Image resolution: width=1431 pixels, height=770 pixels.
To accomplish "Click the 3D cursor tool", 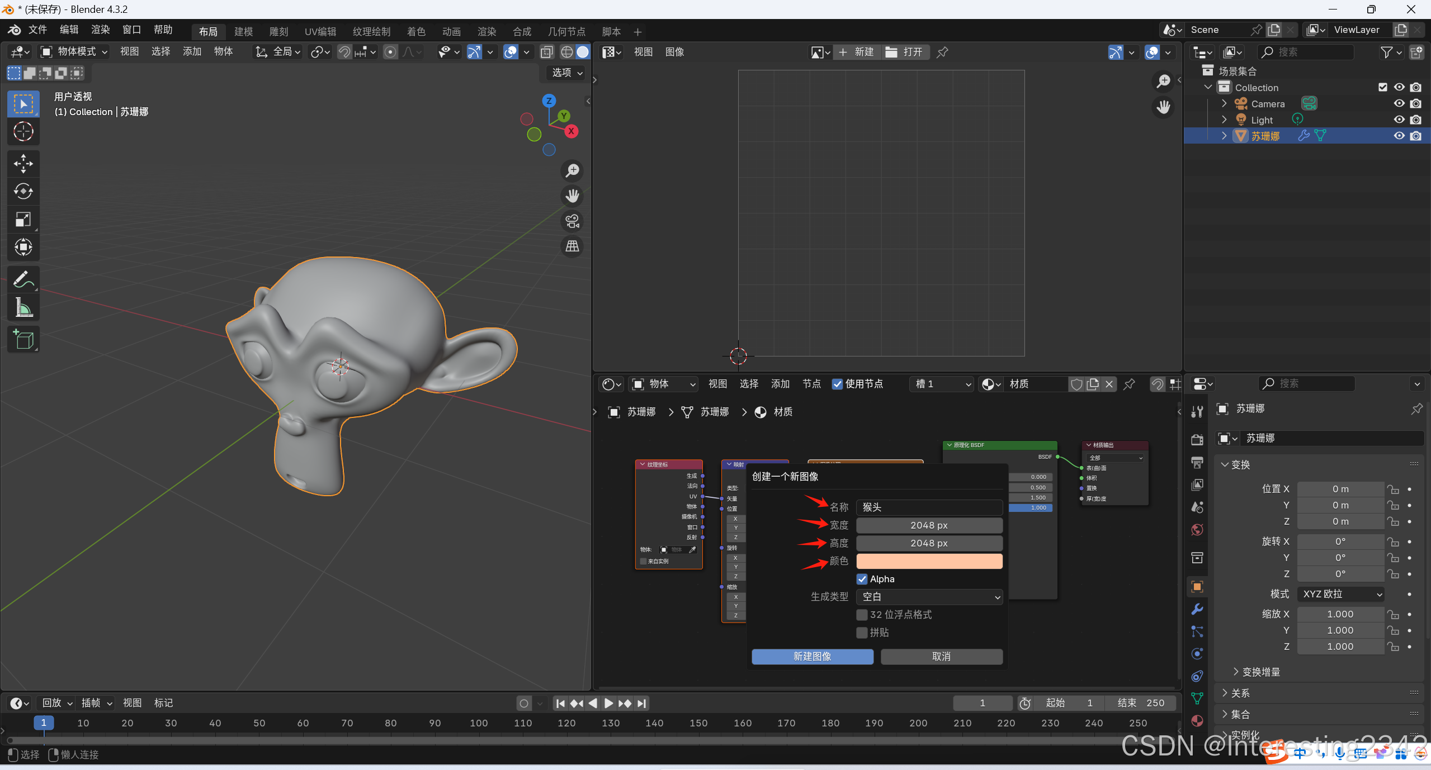I will 23,131.
